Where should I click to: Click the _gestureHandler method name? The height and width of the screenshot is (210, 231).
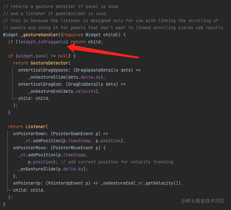point(39,35)
